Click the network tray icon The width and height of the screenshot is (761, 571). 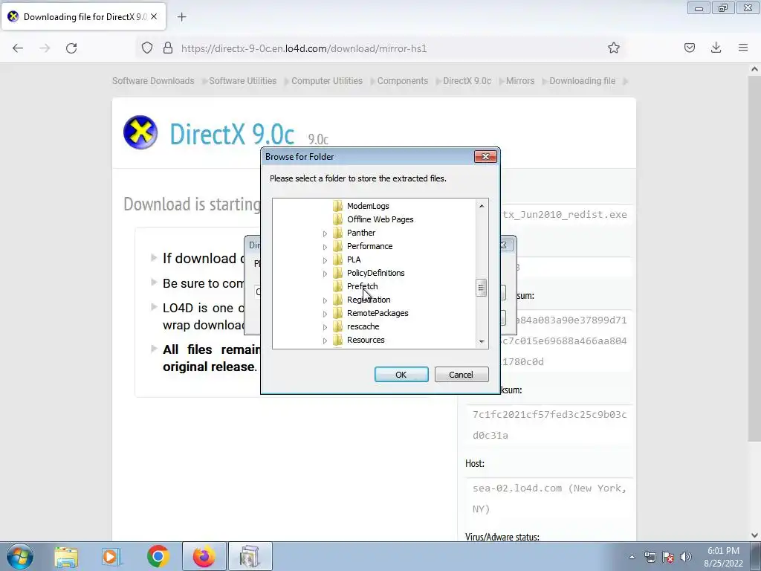coord(650,557)
